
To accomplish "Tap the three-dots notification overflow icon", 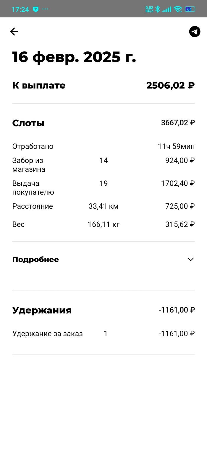I will 45,9.
